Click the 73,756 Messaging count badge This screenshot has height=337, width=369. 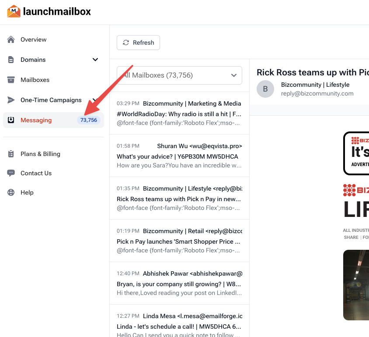[88, 120]
